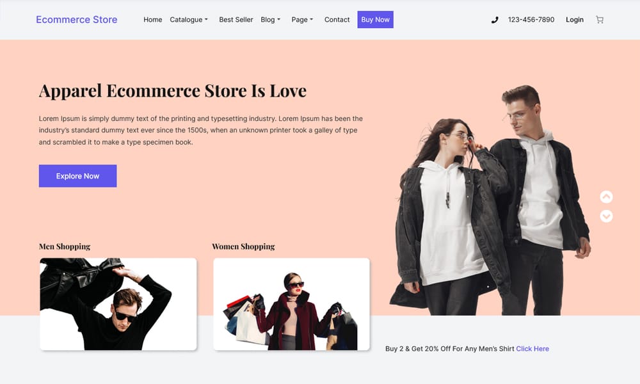Click the phone icon in the header

[495, 20]
